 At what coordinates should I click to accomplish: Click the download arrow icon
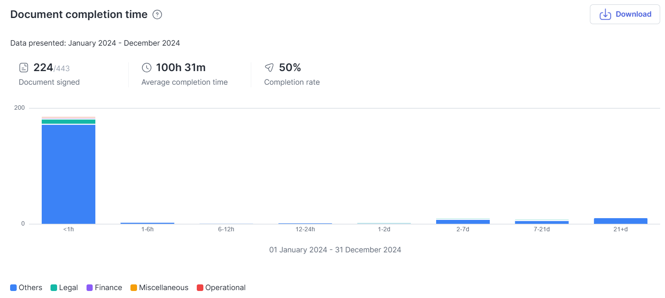605,14
